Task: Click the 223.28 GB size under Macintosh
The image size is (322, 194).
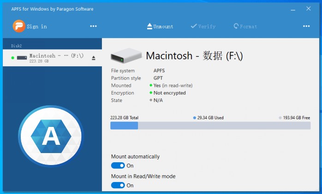Action: click(39, 61)
